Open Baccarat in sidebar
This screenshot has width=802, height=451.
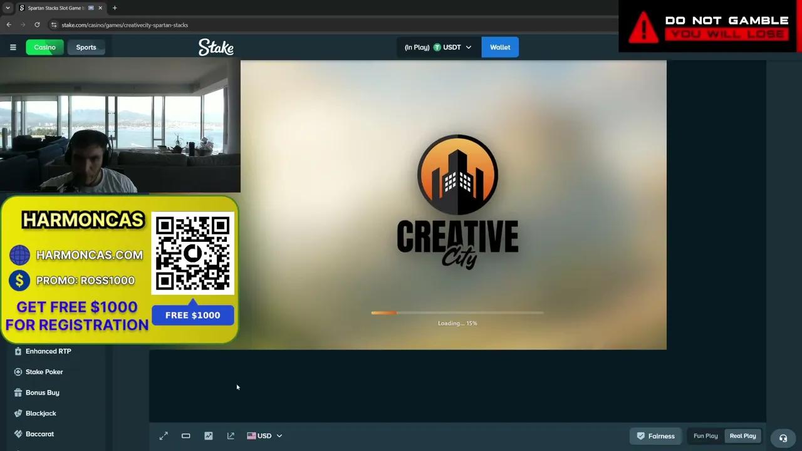click(39, 433)
